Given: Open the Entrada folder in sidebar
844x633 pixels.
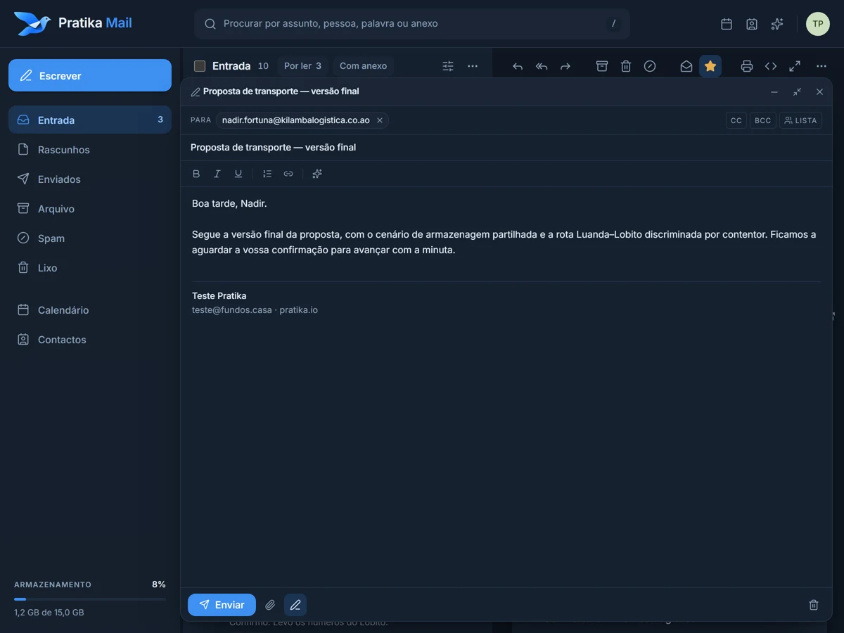Looking at the screenshot, I should click(90, 120).
